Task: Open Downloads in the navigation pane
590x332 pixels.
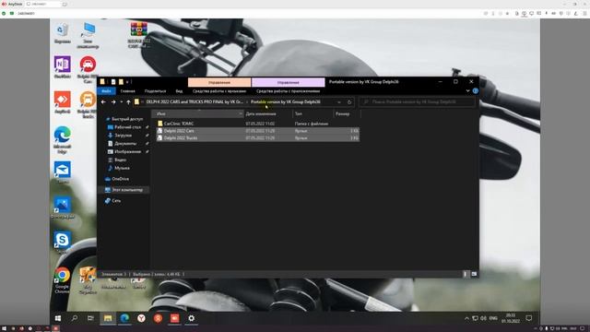Action: [123, 136]
